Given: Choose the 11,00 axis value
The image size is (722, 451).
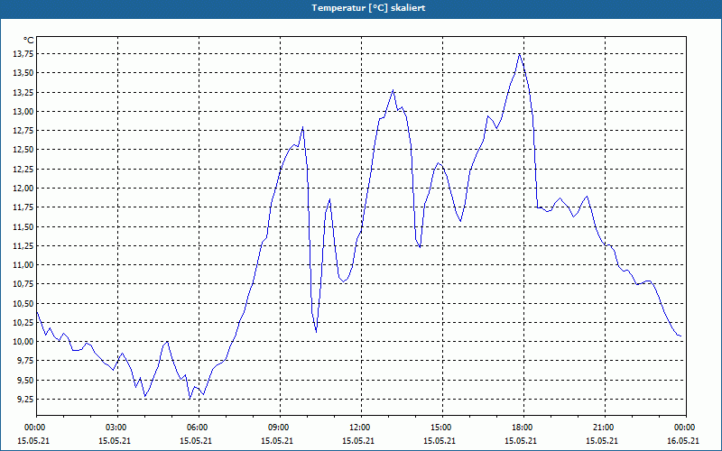Looking at the screenshot, I should (x=24, y=264).
